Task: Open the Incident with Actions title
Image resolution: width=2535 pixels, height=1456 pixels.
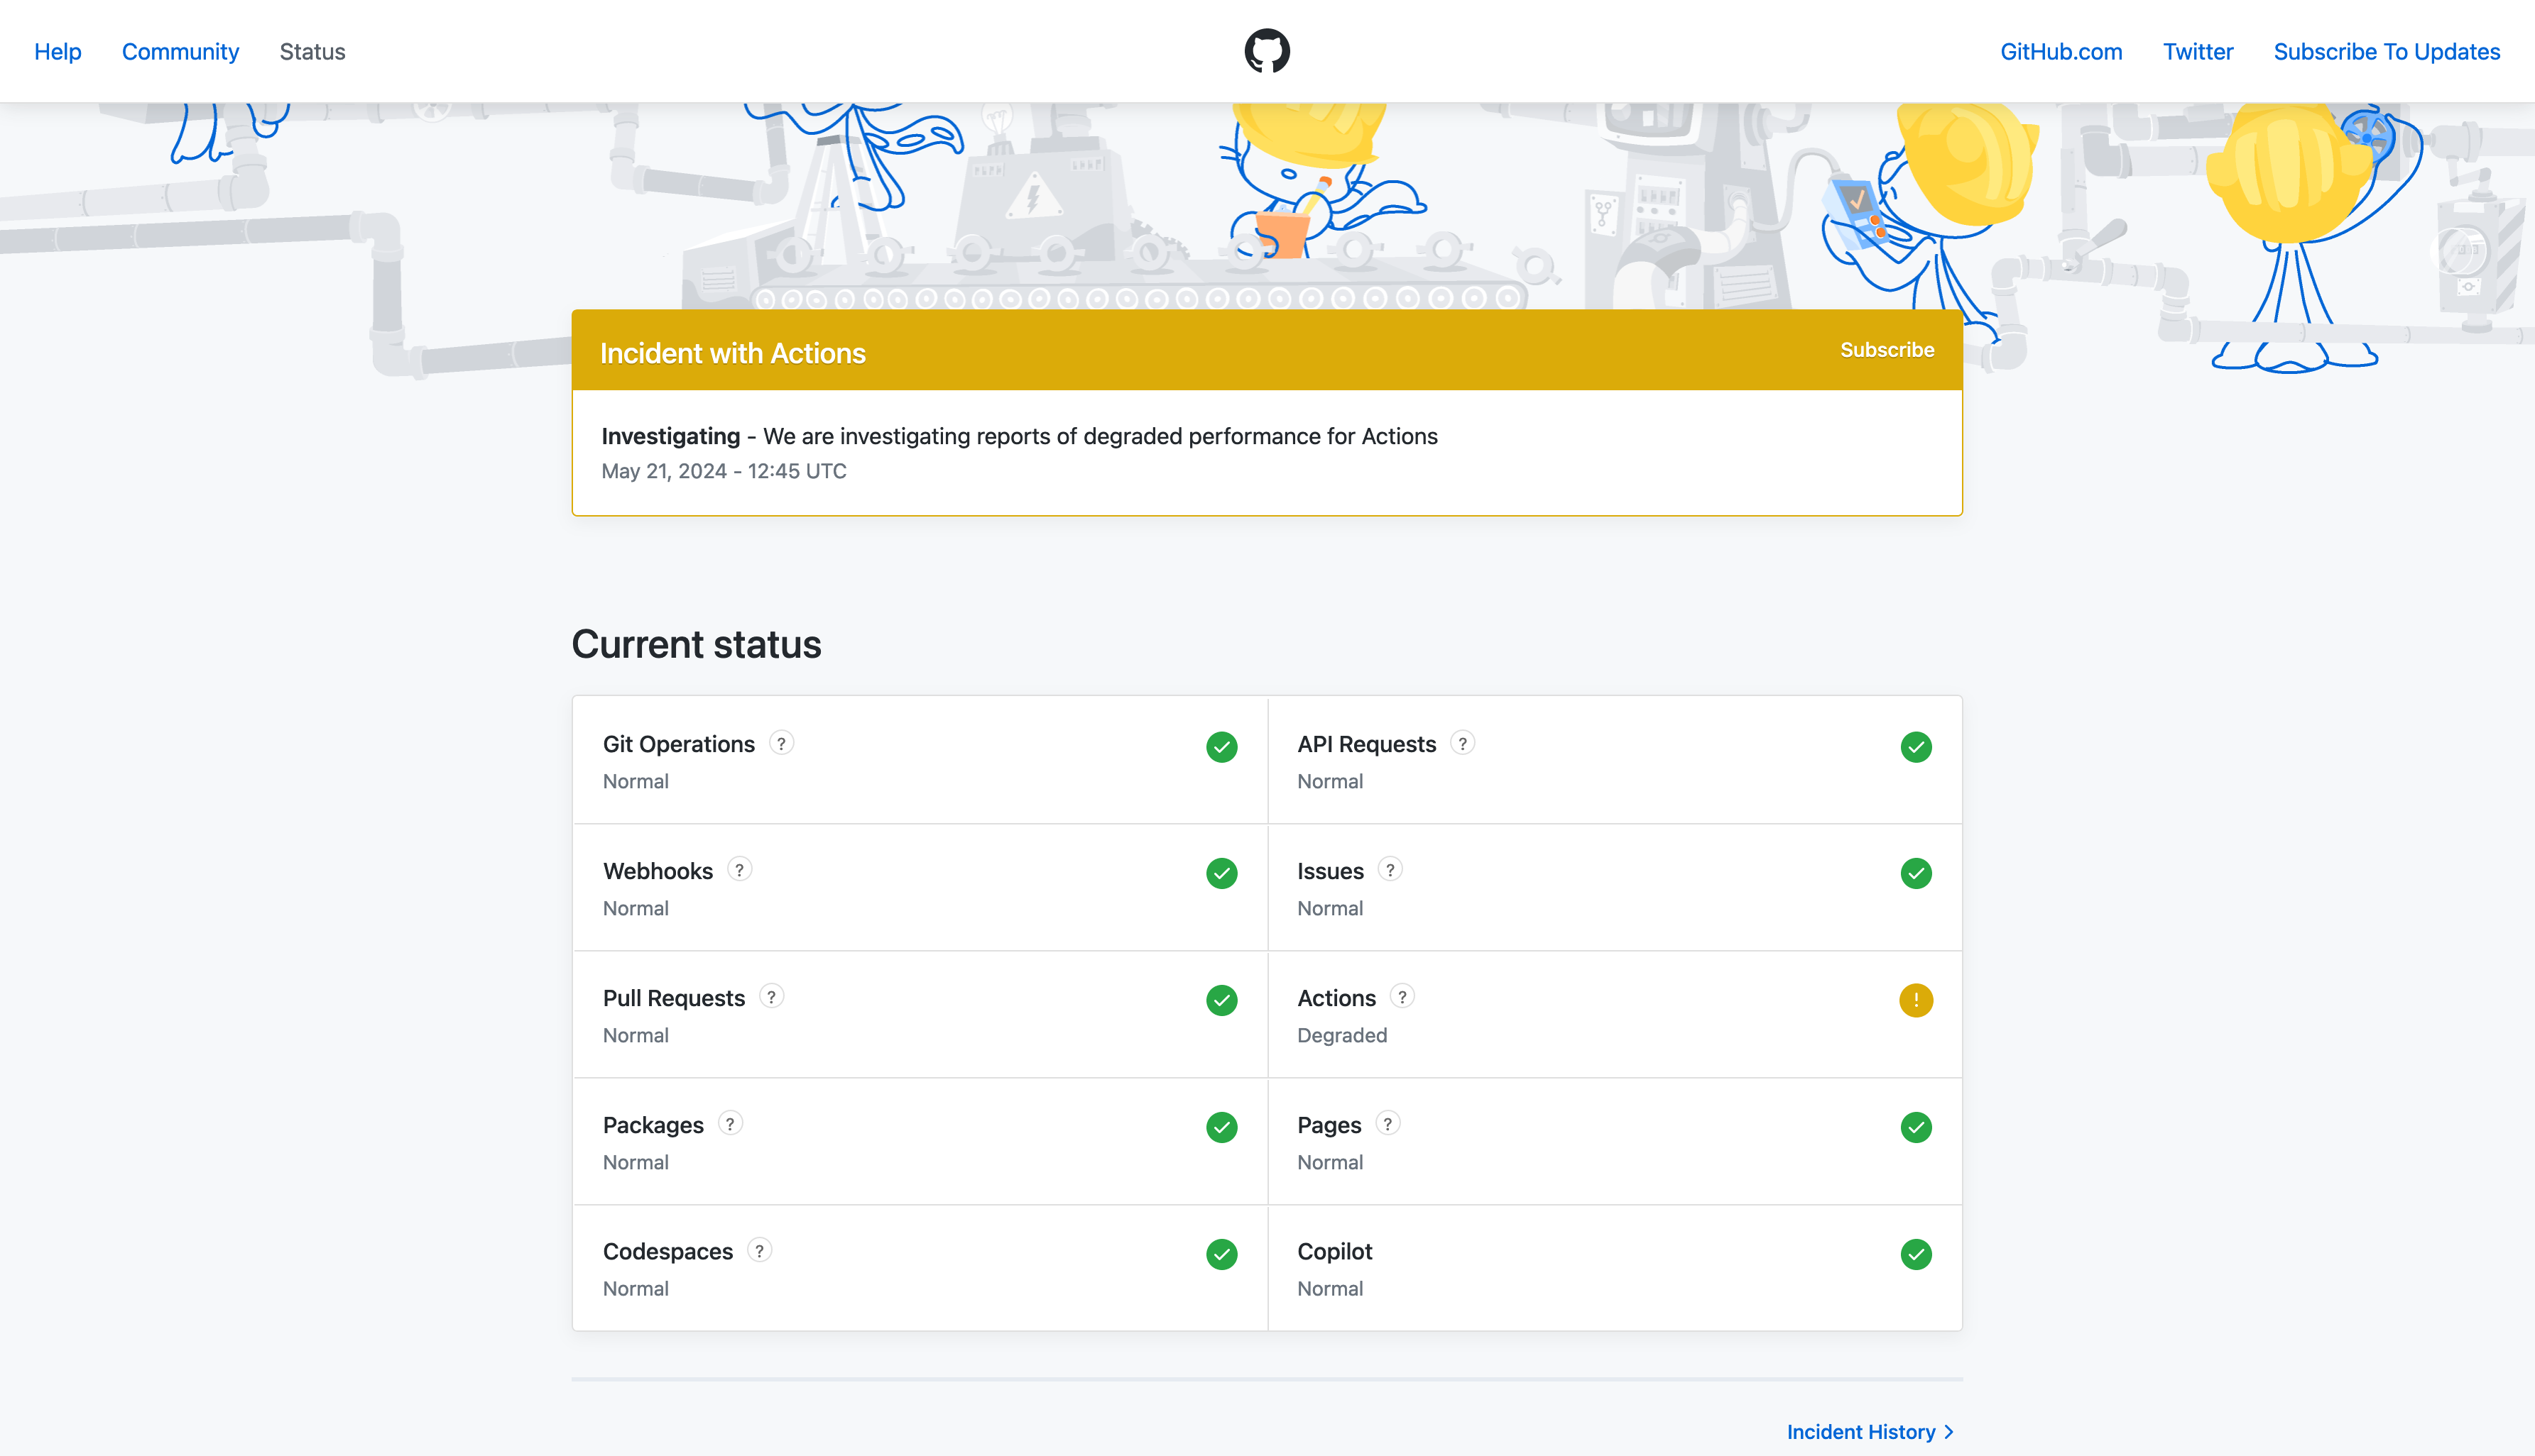Action: (x=733, y=353)
